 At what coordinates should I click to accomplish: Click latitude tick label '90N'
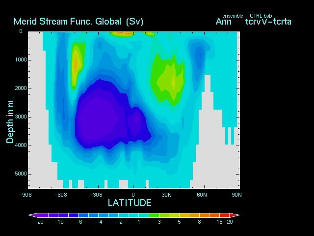(x=236, y=195)
